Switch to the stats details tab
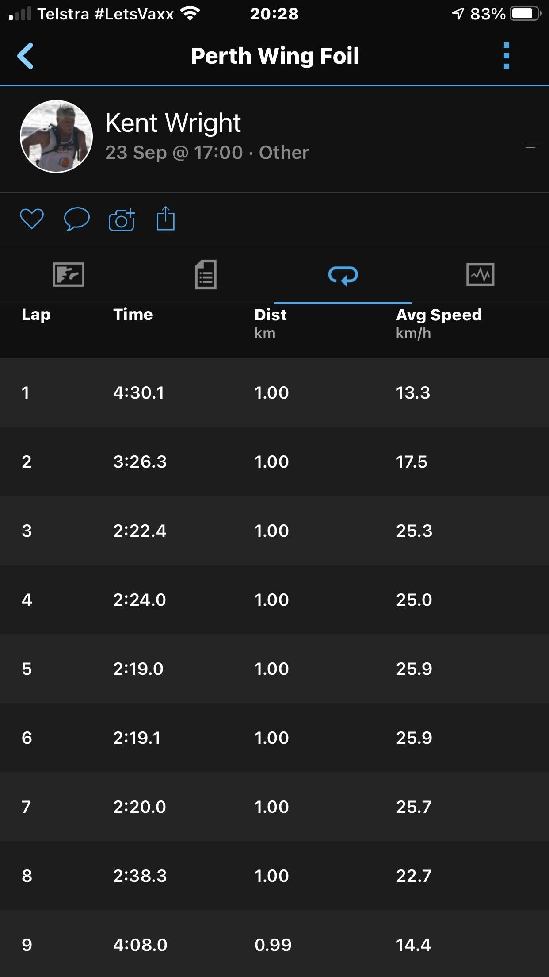549x977 pixels. click(206, 275)
